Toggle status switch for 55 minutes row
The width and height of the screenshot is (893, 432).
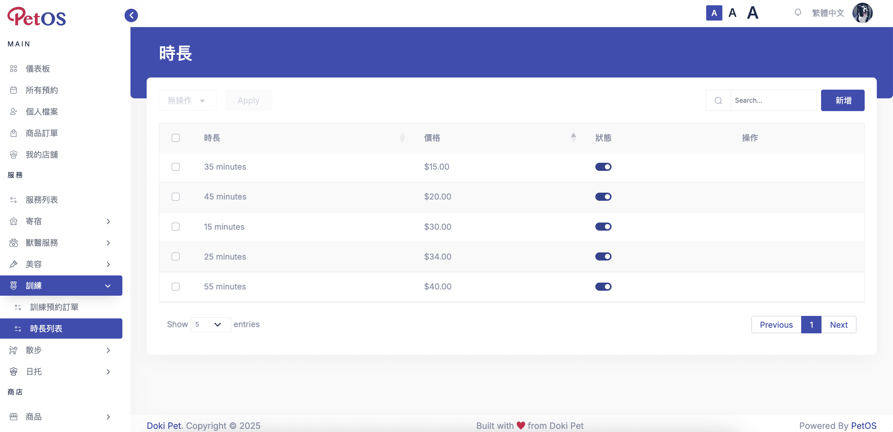(603, 287)
